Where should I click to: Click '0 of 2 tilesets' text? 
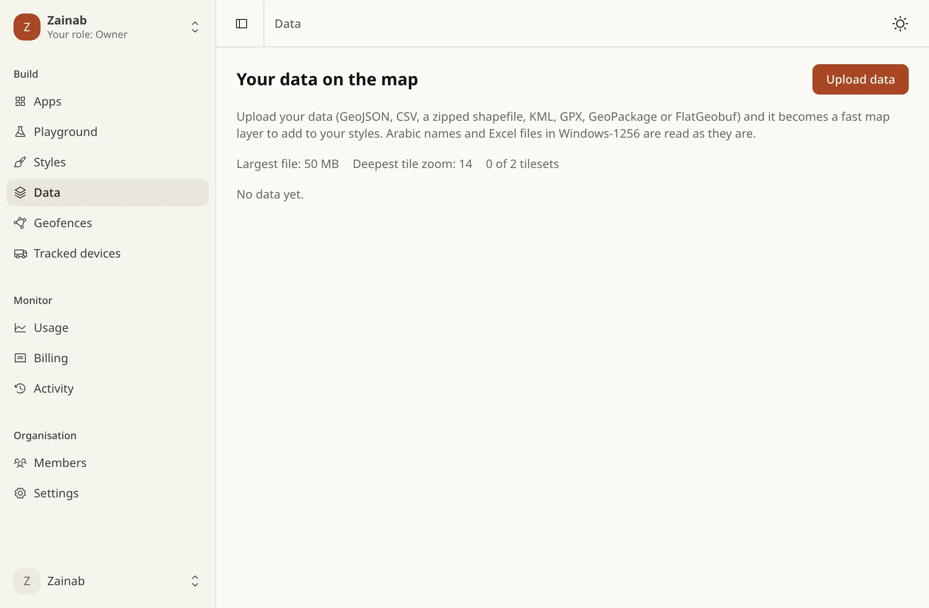522,164
